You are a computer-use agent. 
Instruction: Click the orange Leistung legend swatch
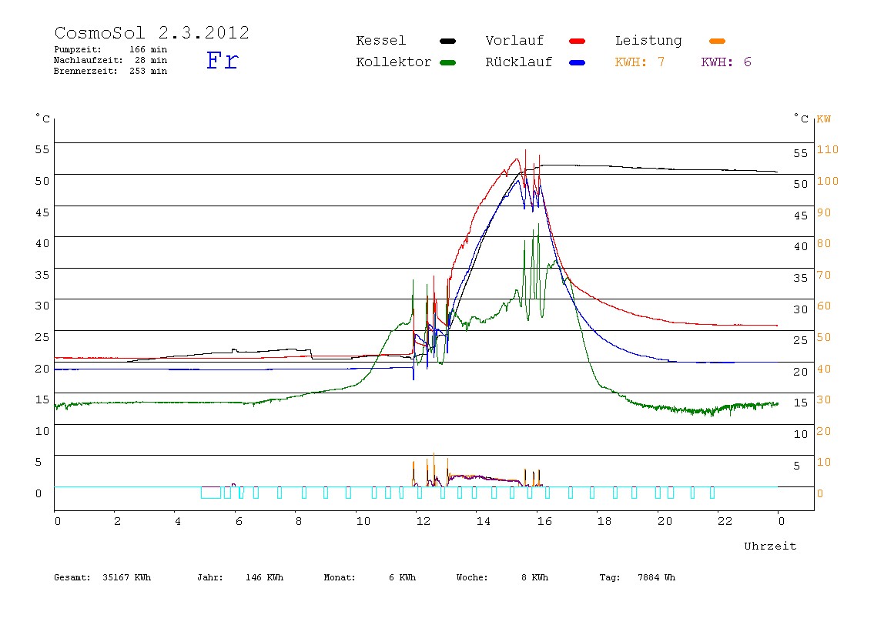717,41
